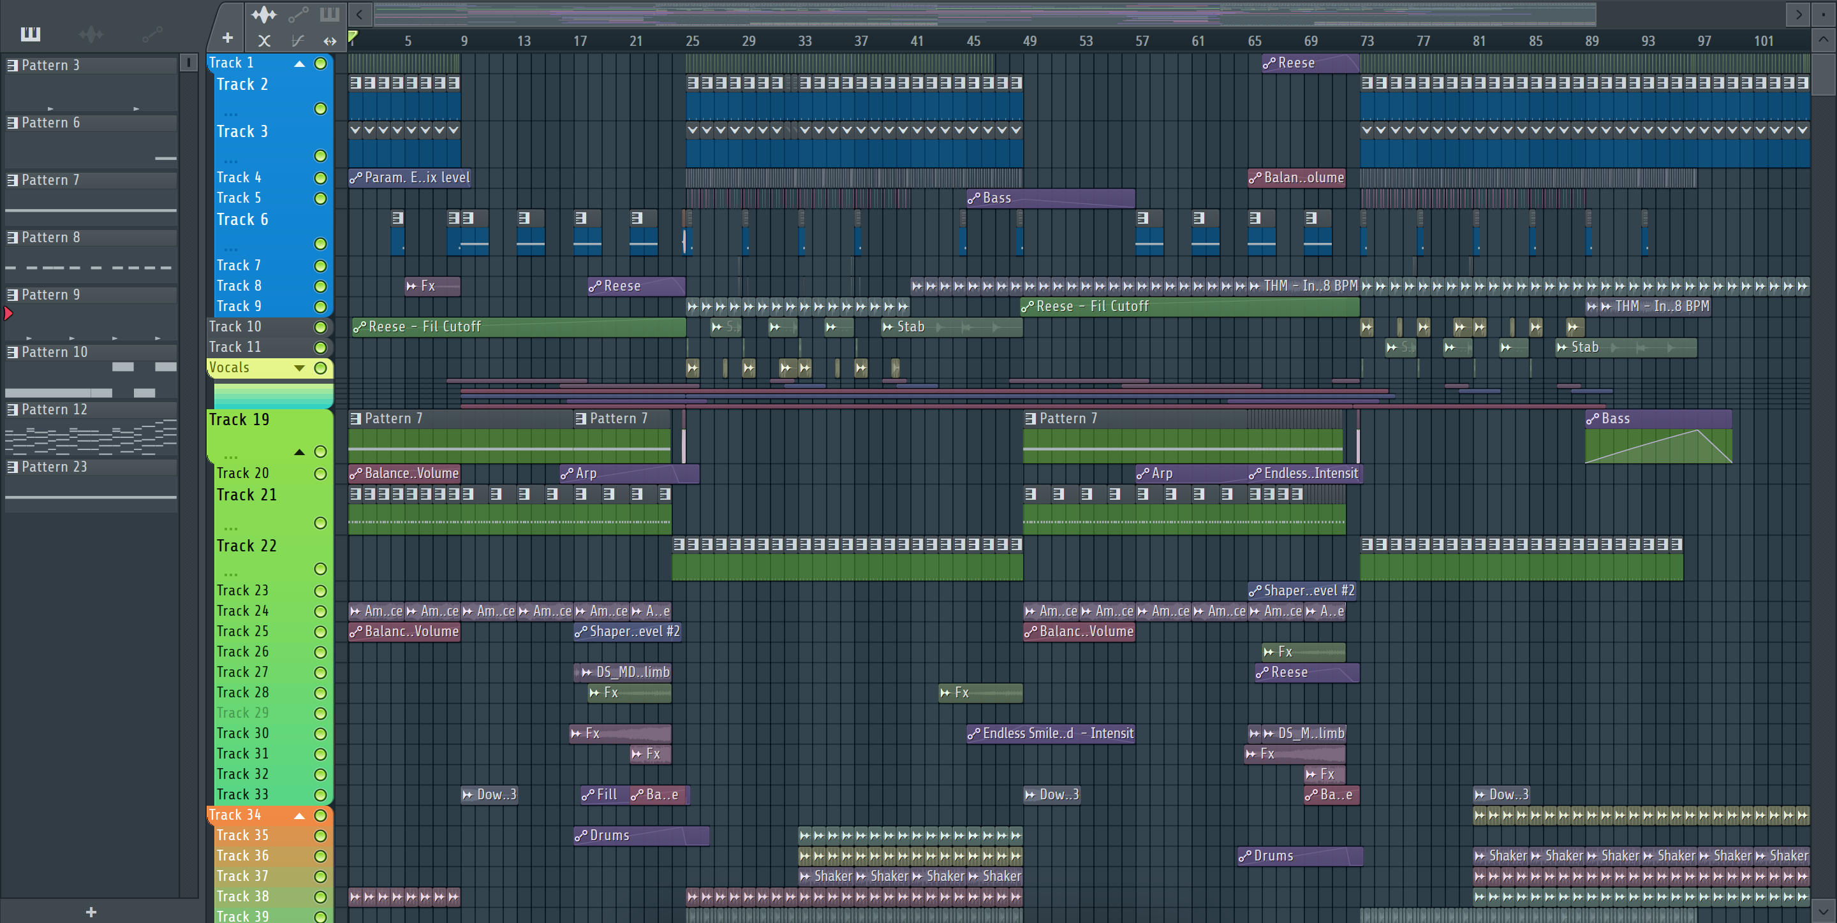Toggle mute on Track 34
This screenshot has width=1837, height=923.
(x=321, y=815)
